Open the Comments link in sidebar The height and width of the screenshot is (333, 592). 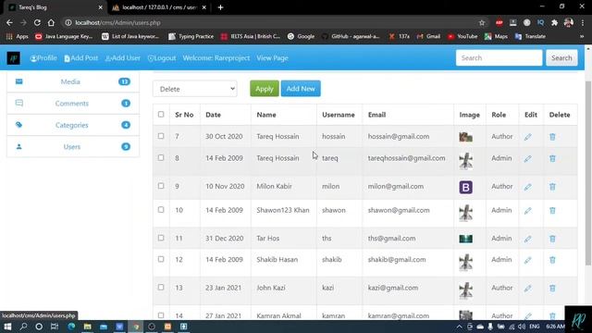[x=72, y=104]
